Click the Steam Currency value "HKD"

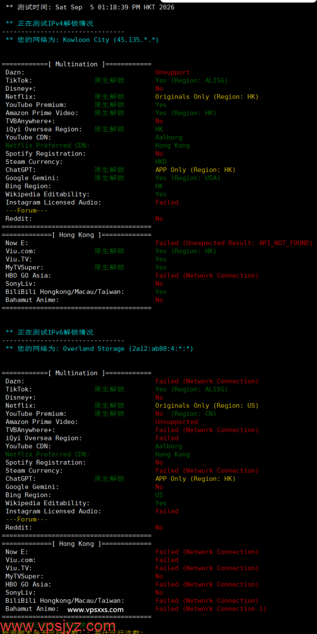[161, 162]
